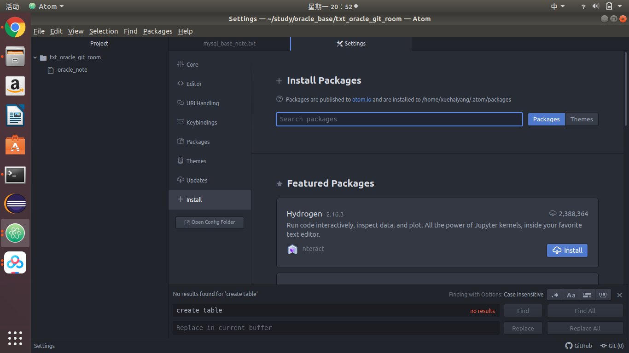Open LibreOffice Writer from the dock
Image resolution: width=629 pixels, height=353 pixels.
tap(15, 115)
